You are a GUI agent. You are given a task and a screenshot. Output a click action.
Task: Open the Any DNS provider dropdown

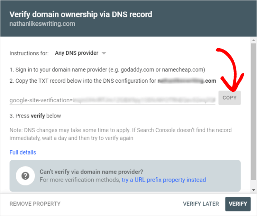80,53
